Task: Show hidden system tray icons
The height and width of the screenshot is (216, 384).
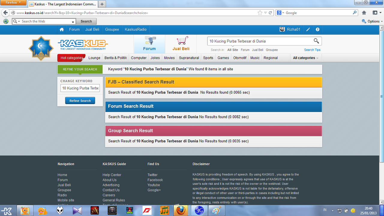Action: 332,211
